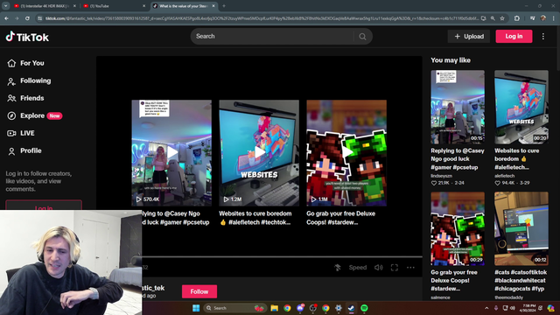Open Spotify from the taskbar

[364, 308]
